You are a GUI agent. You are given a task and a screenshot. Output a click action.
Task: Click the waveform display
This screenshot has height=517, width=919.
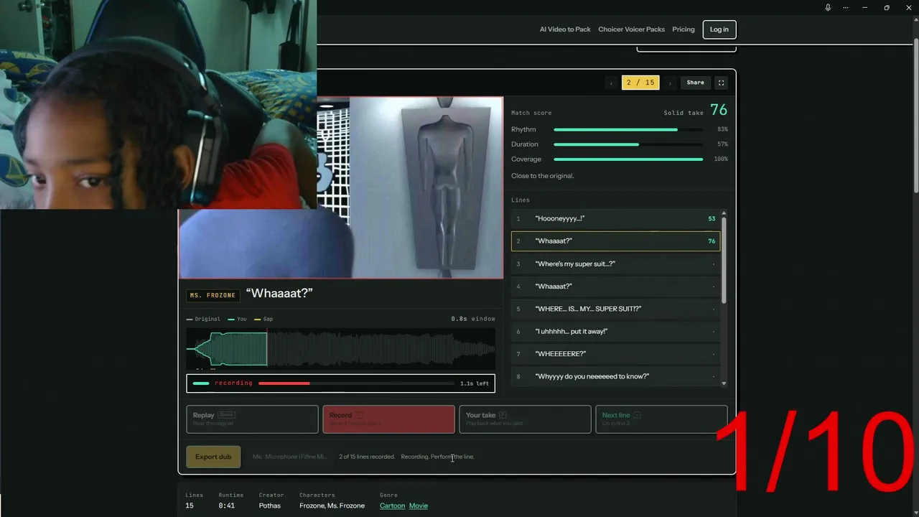tap(340, 349)
